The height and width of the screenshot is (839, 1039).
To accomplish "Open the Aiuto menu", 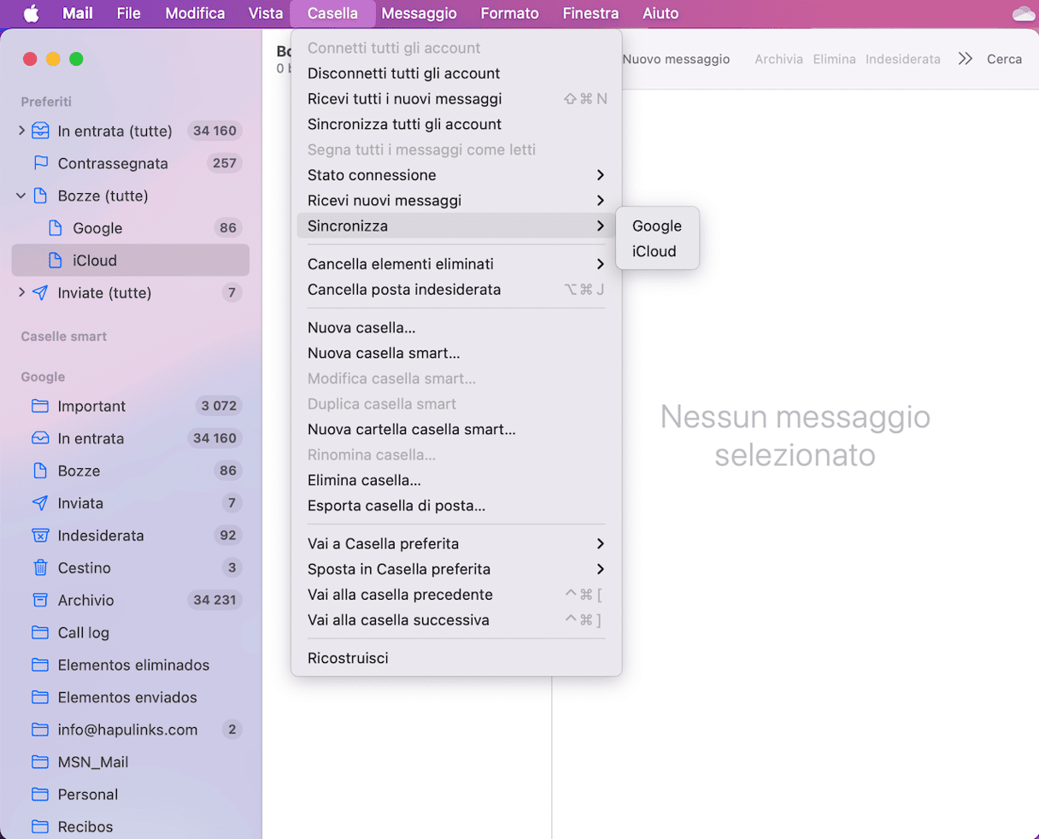I will [x=660, y=14].
